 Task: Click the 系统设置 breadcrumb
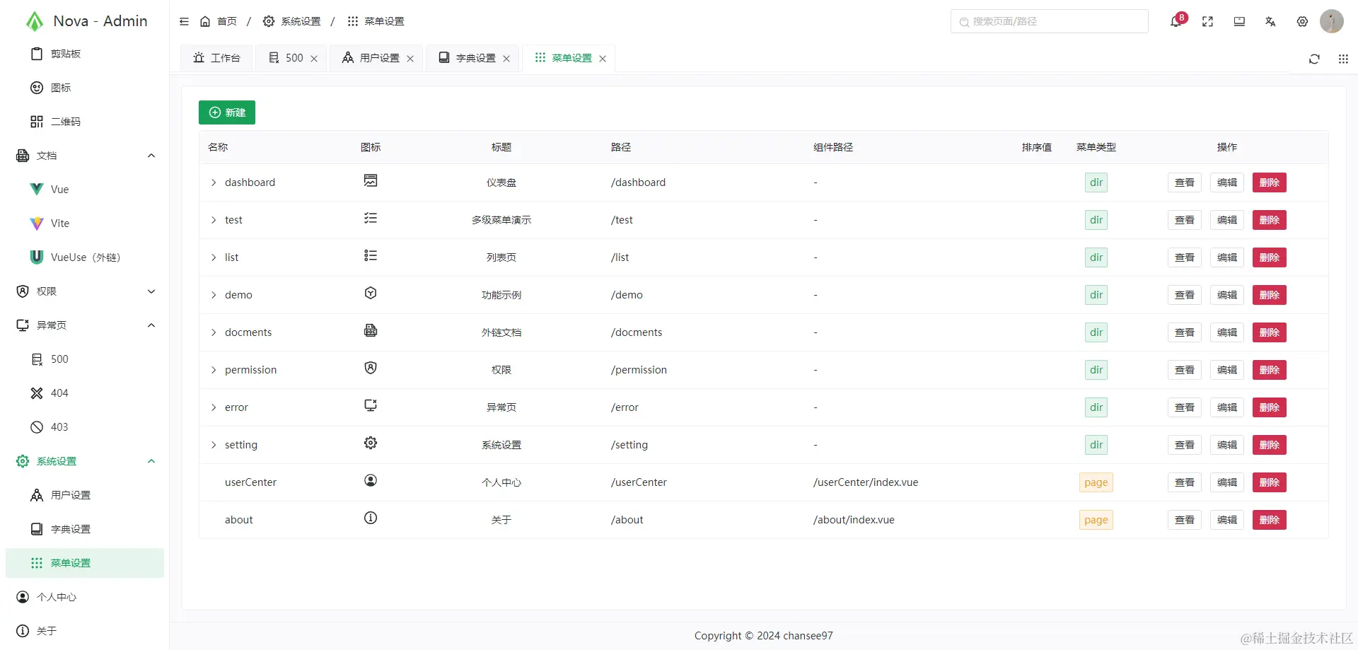292,21
